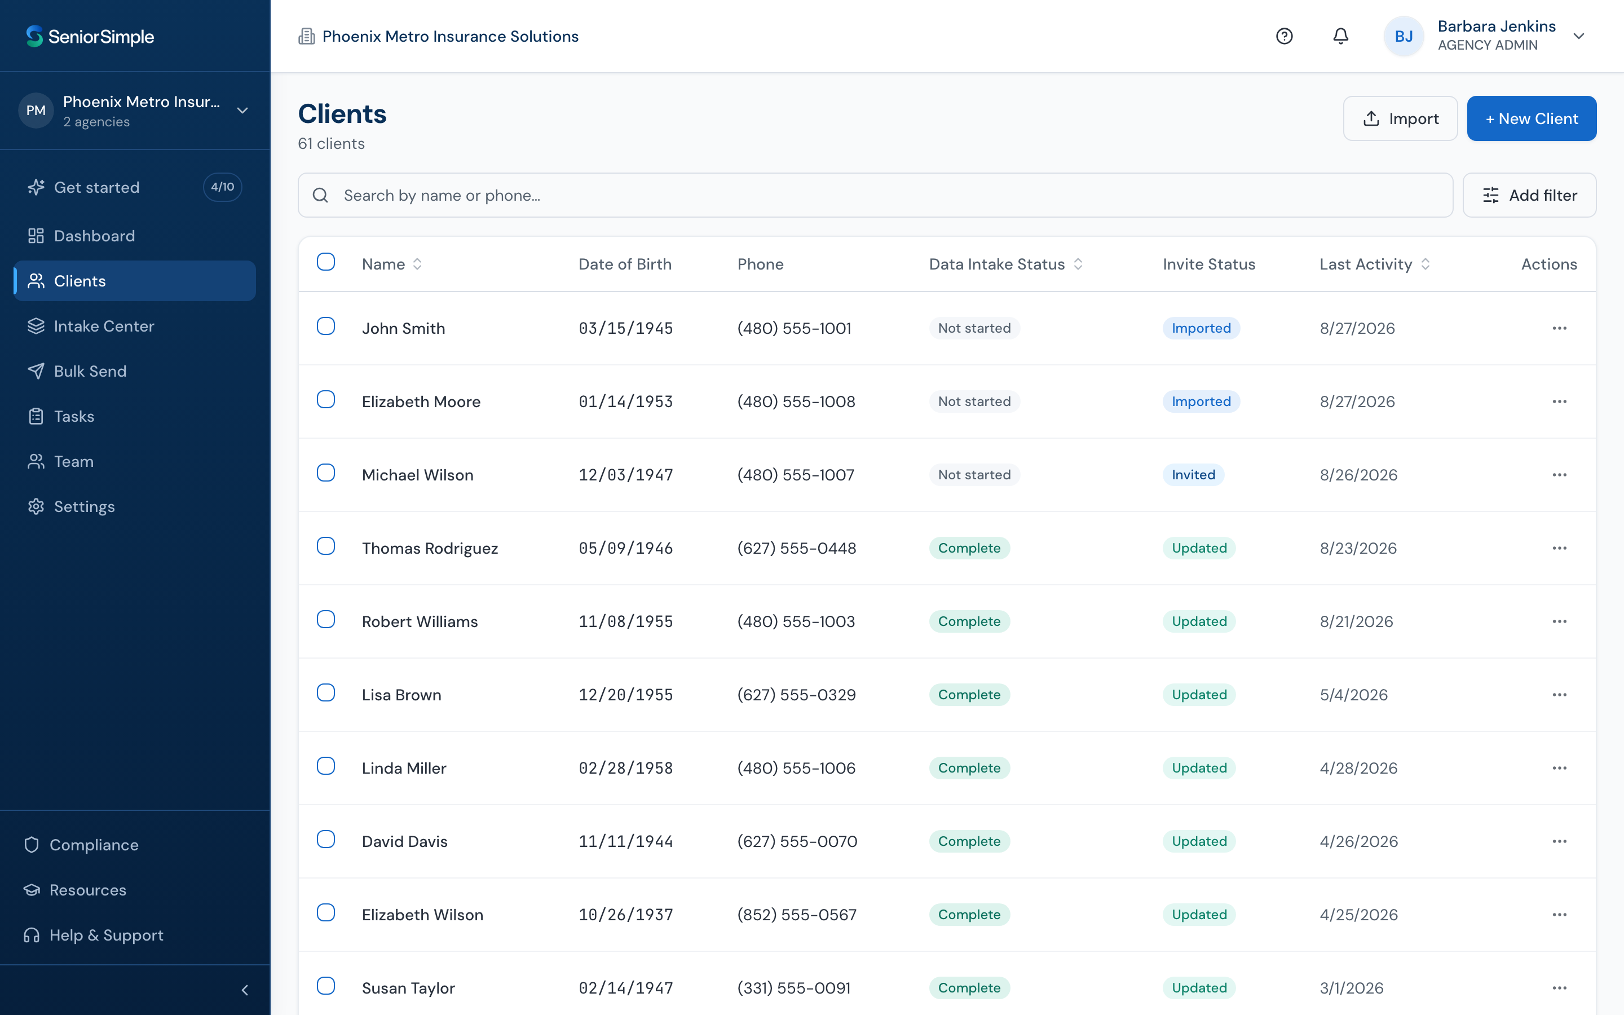The height and width of the screenshot is (1015, 1624).
Task: Check the Michael Wilson row
Action: pyautogui.click(x=325, y=473)
